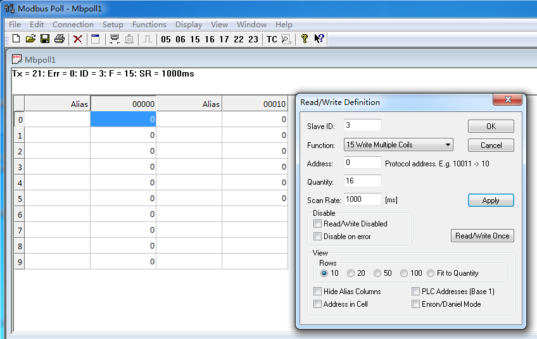Click the Print icon in toolbar

[60, 39]
